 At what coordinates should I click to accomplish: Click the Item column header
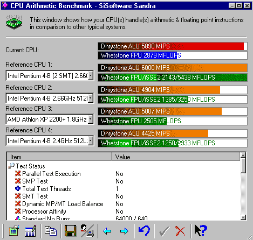tap(59, 157)
